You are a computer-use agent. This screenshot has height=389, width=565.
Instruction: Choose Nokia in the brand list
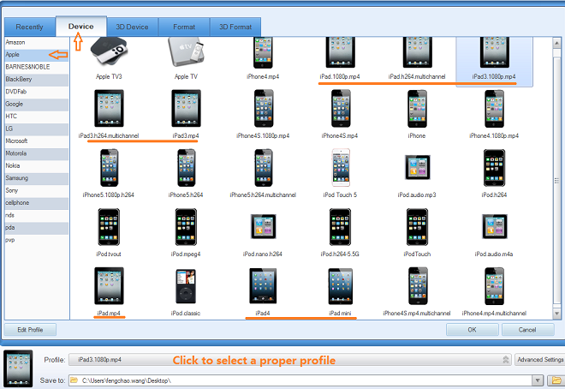coord(37,166)
